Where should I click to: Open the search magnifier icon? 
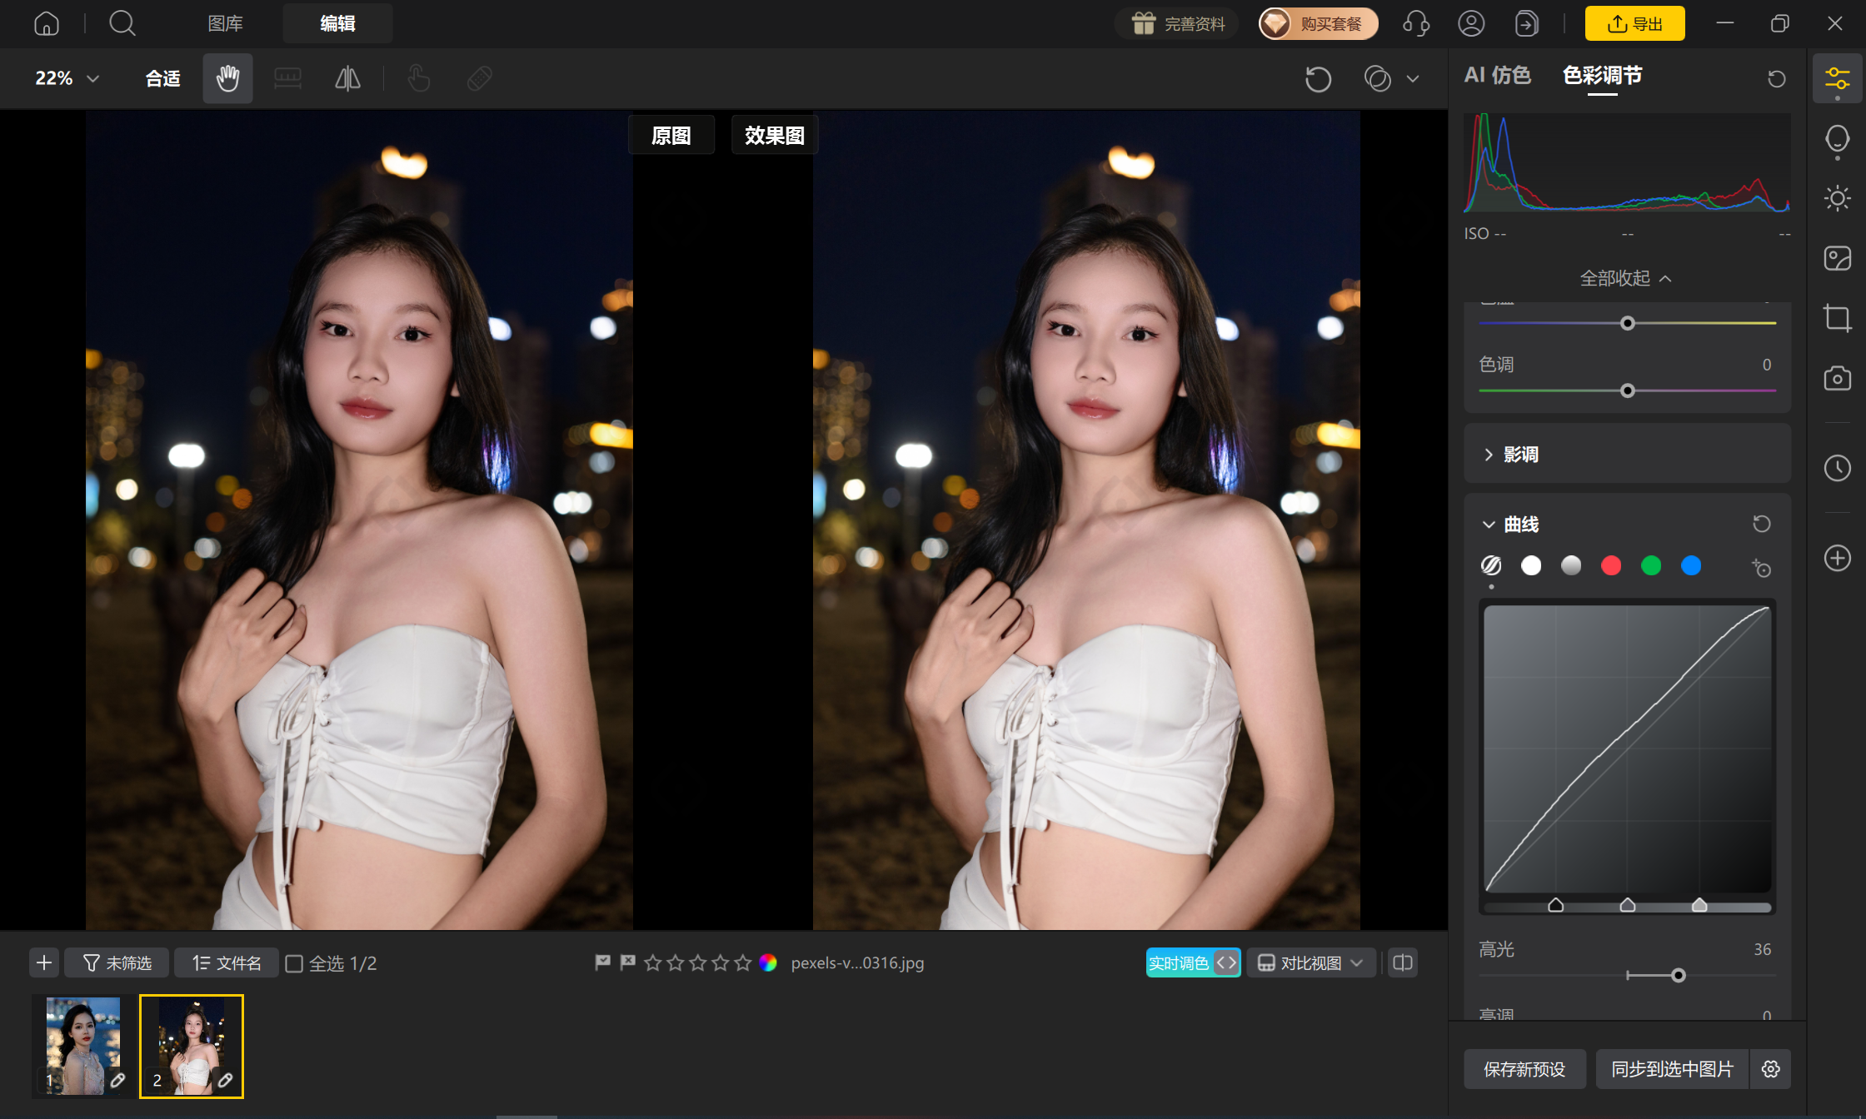[122, 23]
